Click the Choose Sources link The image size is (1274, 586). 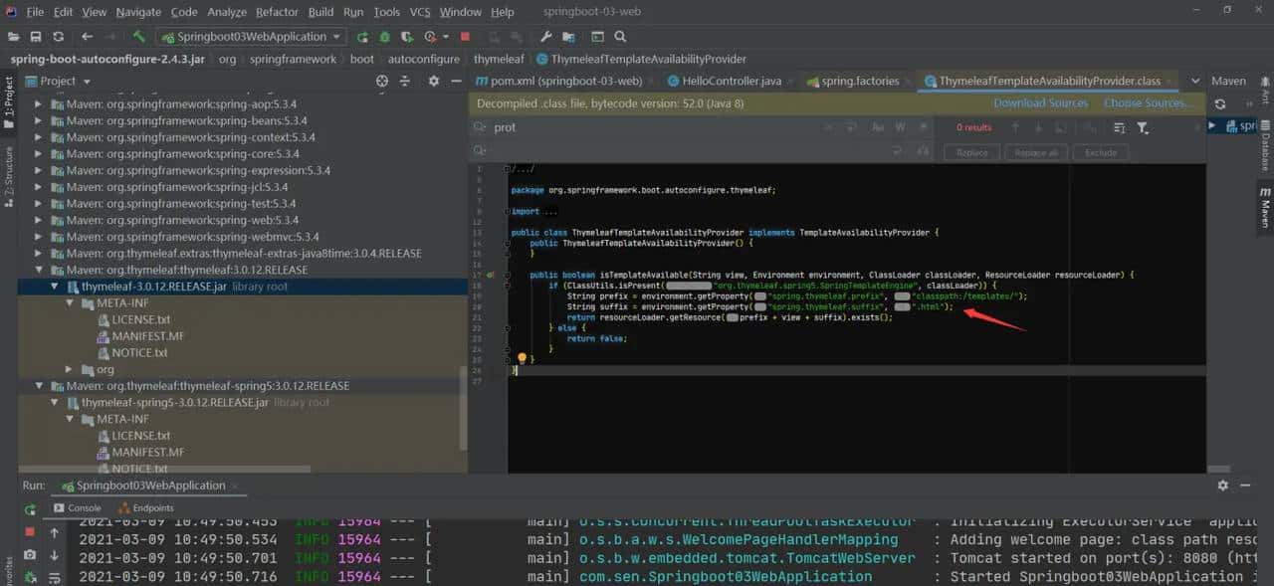[1147, 102]
